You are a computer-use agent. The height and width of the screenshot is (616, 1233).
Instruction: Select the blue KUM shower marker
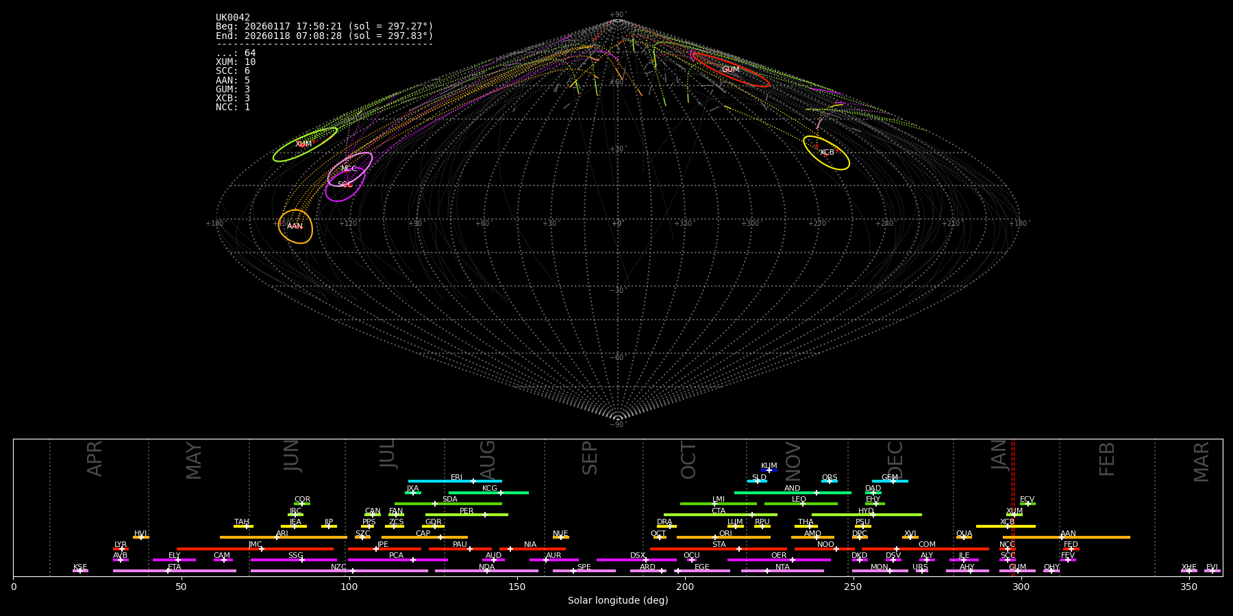pos(769,470)
